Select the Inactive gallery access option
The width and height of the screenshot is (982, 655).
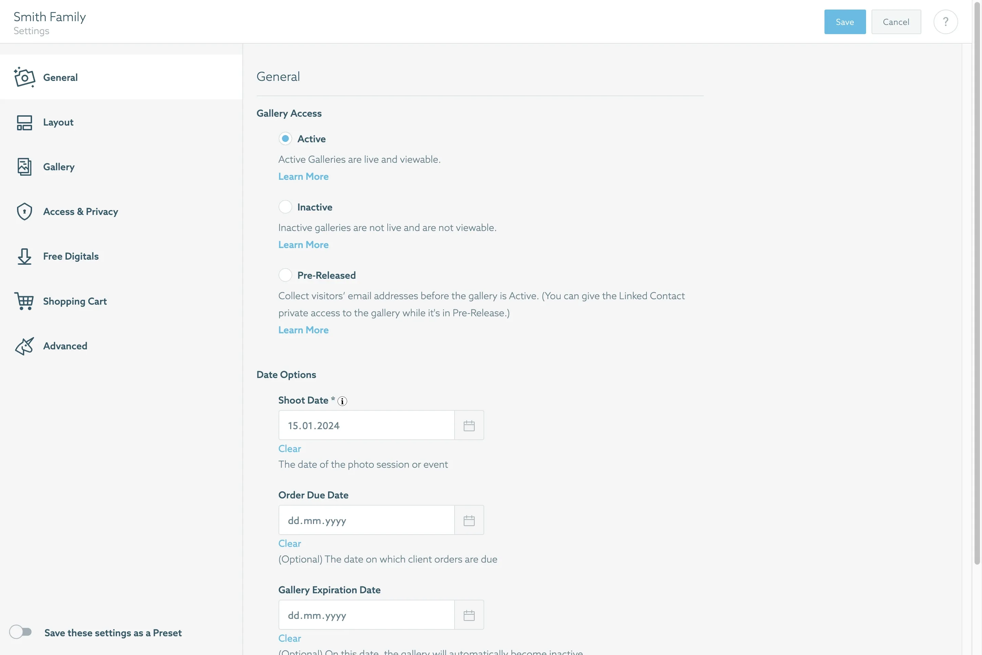(x=285, y=207)
